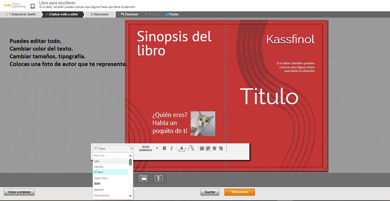Click the font list scroll down arrow
Viewport: 390px width, 201px height.
(130, 196)
